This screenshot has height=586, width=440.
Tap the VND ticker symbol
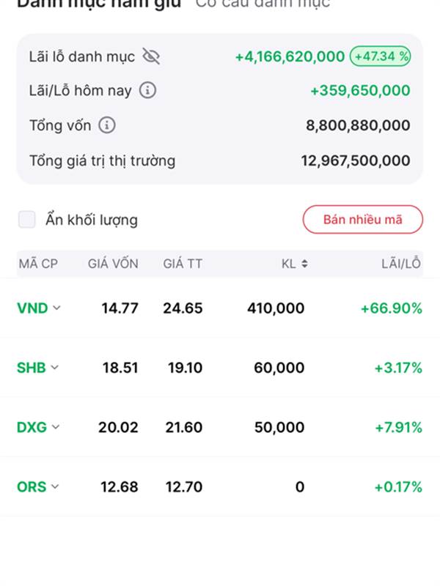tap(32, 308)
